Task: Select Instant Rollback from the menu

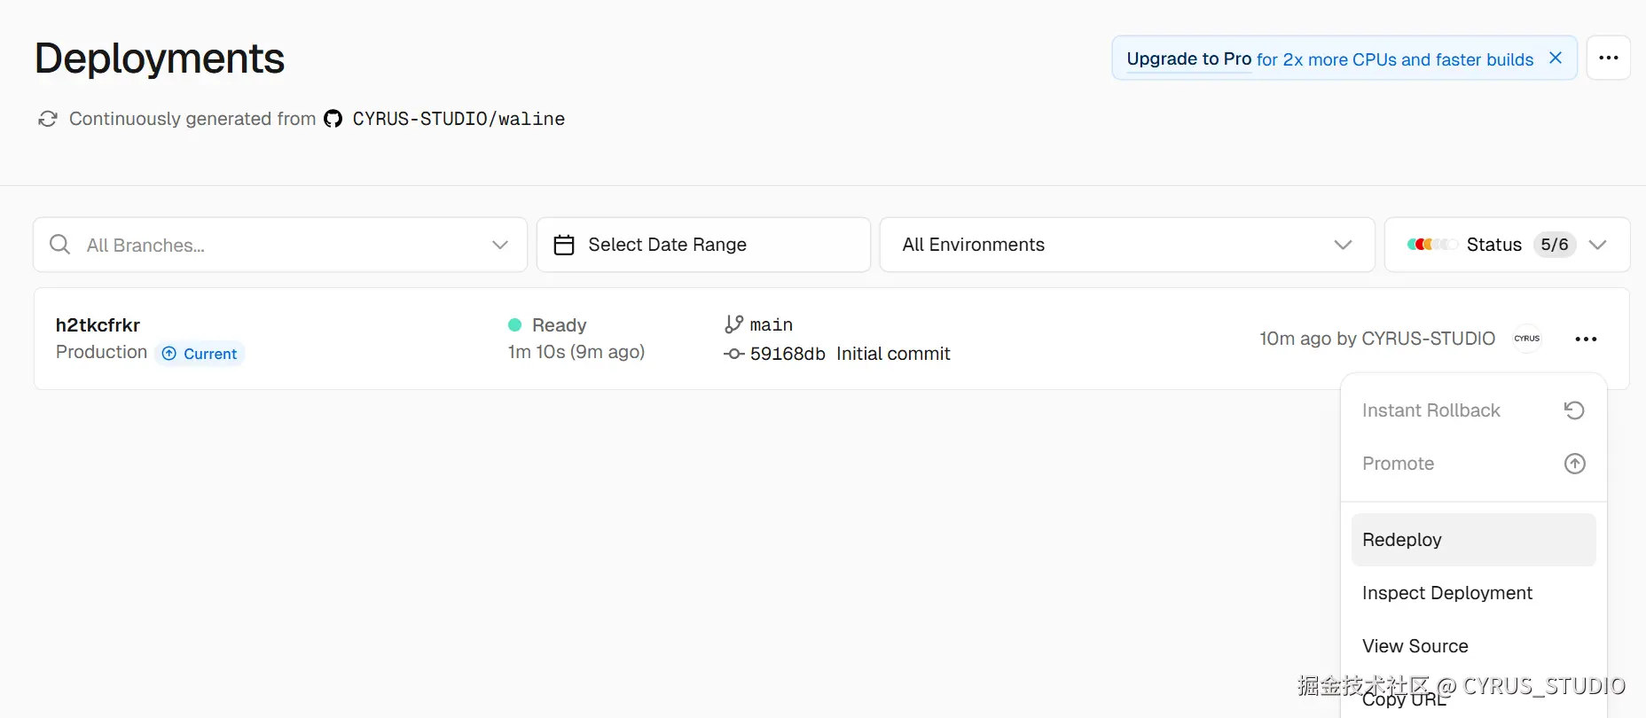Action: point(1474,410)
